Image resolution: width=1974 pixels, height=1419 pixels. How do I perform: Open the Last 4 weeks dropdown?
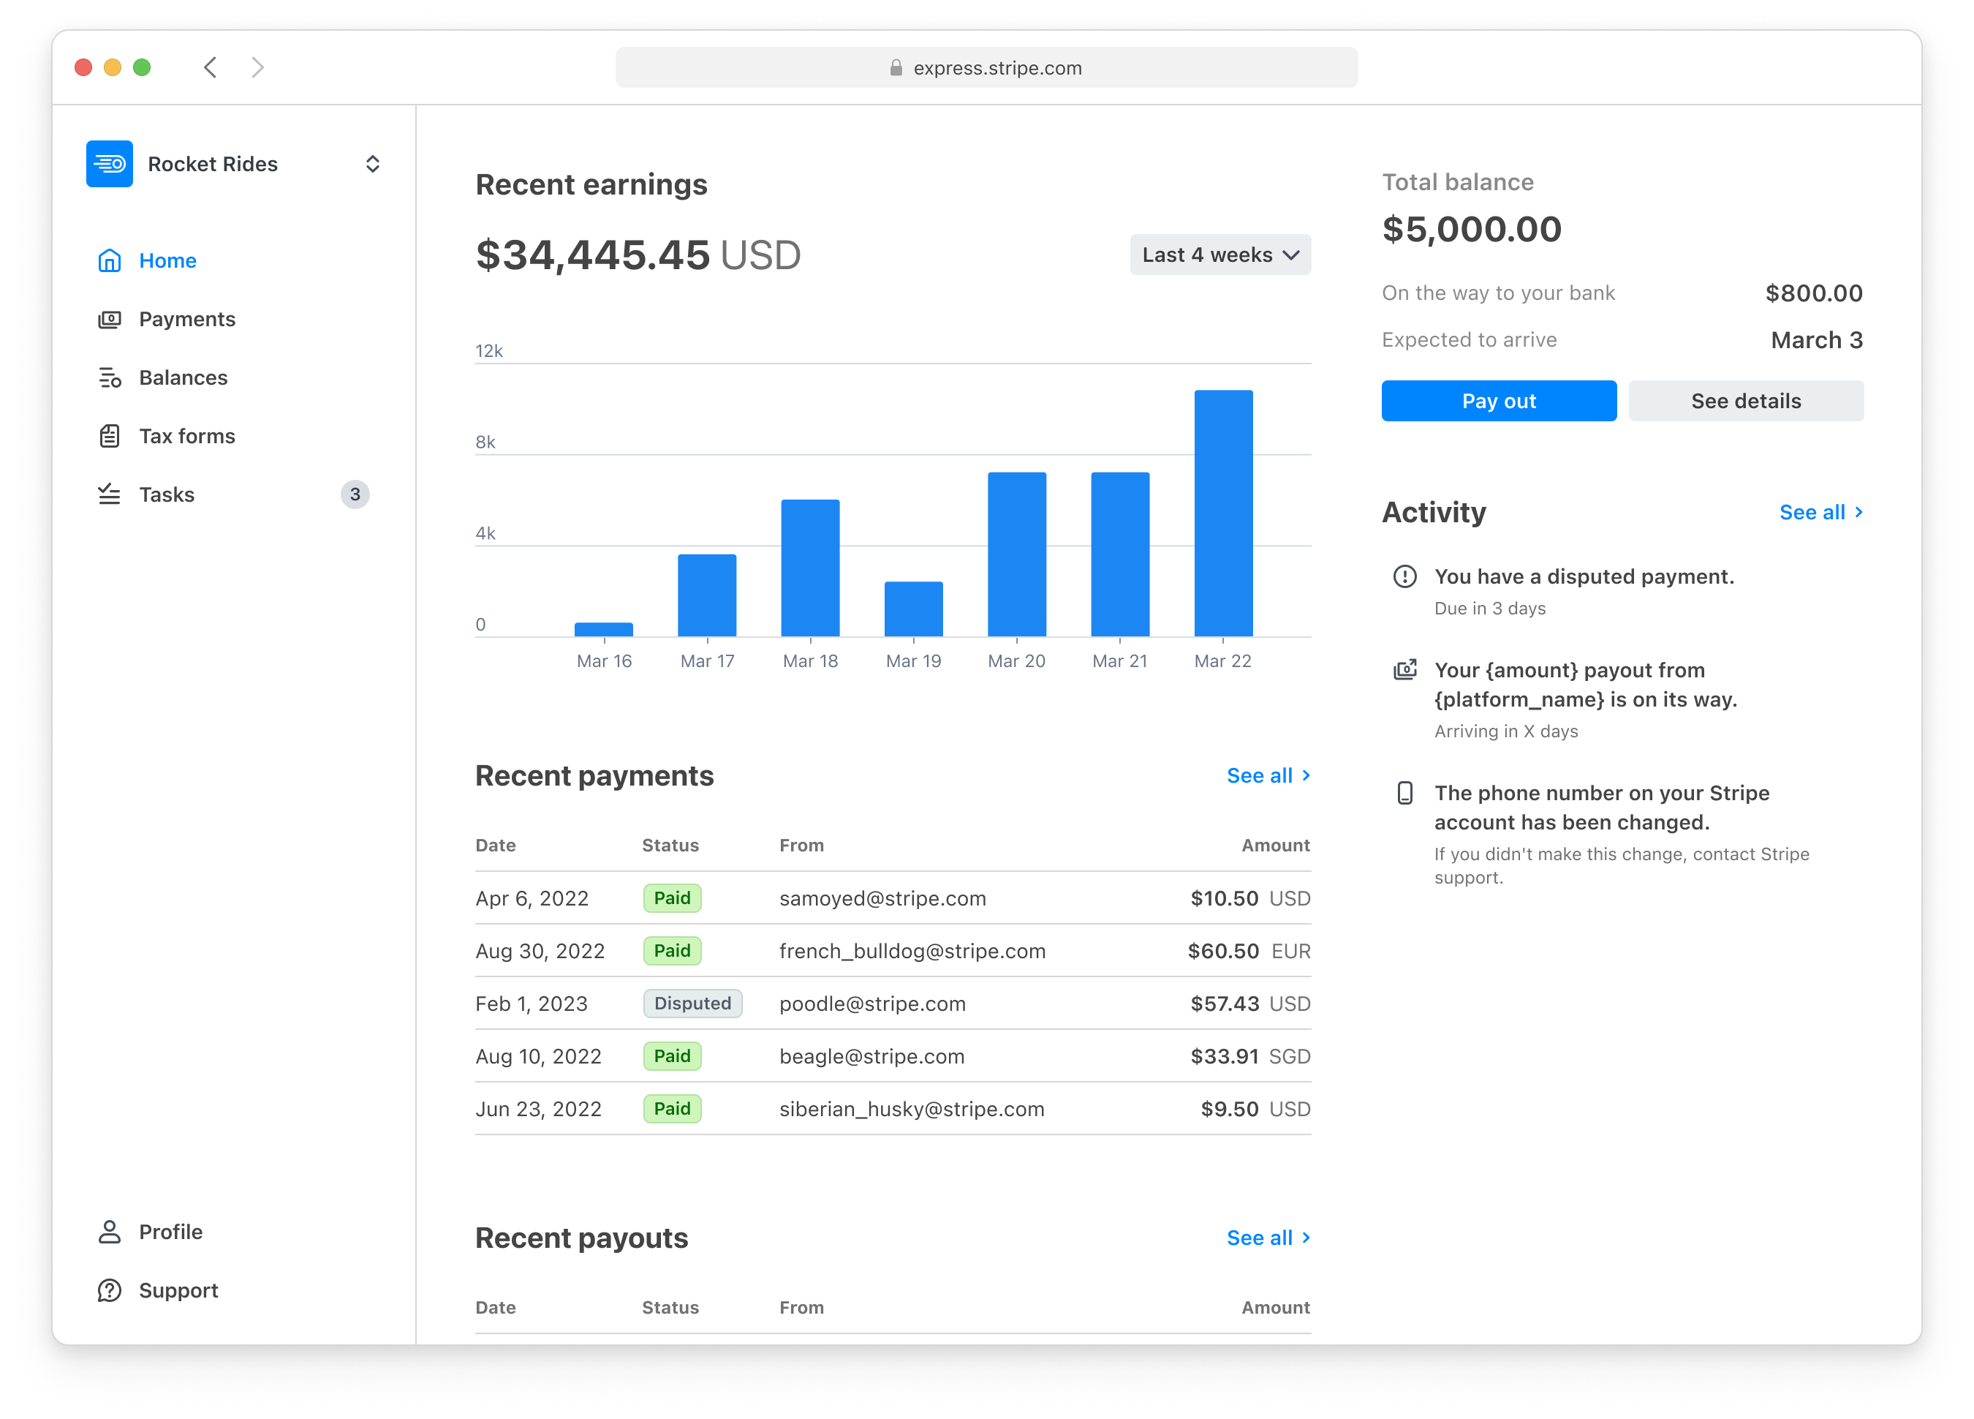1219,255
